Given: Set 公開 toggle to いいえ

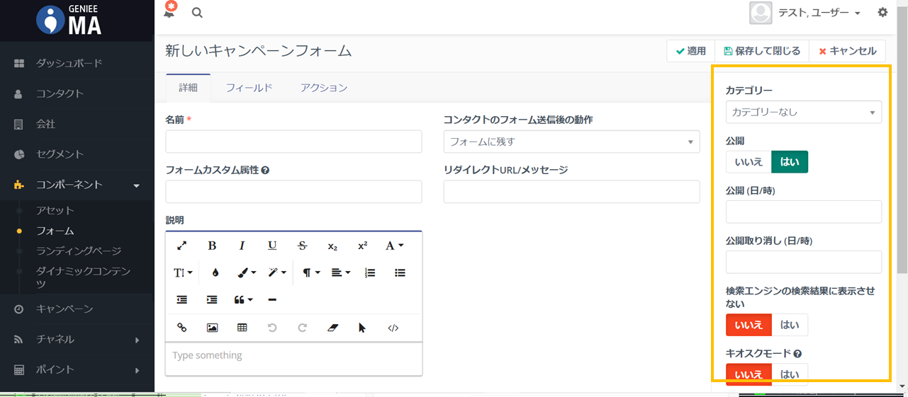Looking at the screenshot, I should point(749,162).
